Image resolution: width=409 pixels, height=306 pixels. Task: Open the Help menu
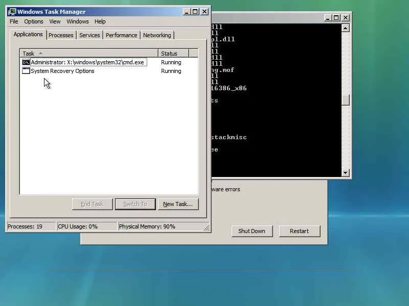point(100,21)
